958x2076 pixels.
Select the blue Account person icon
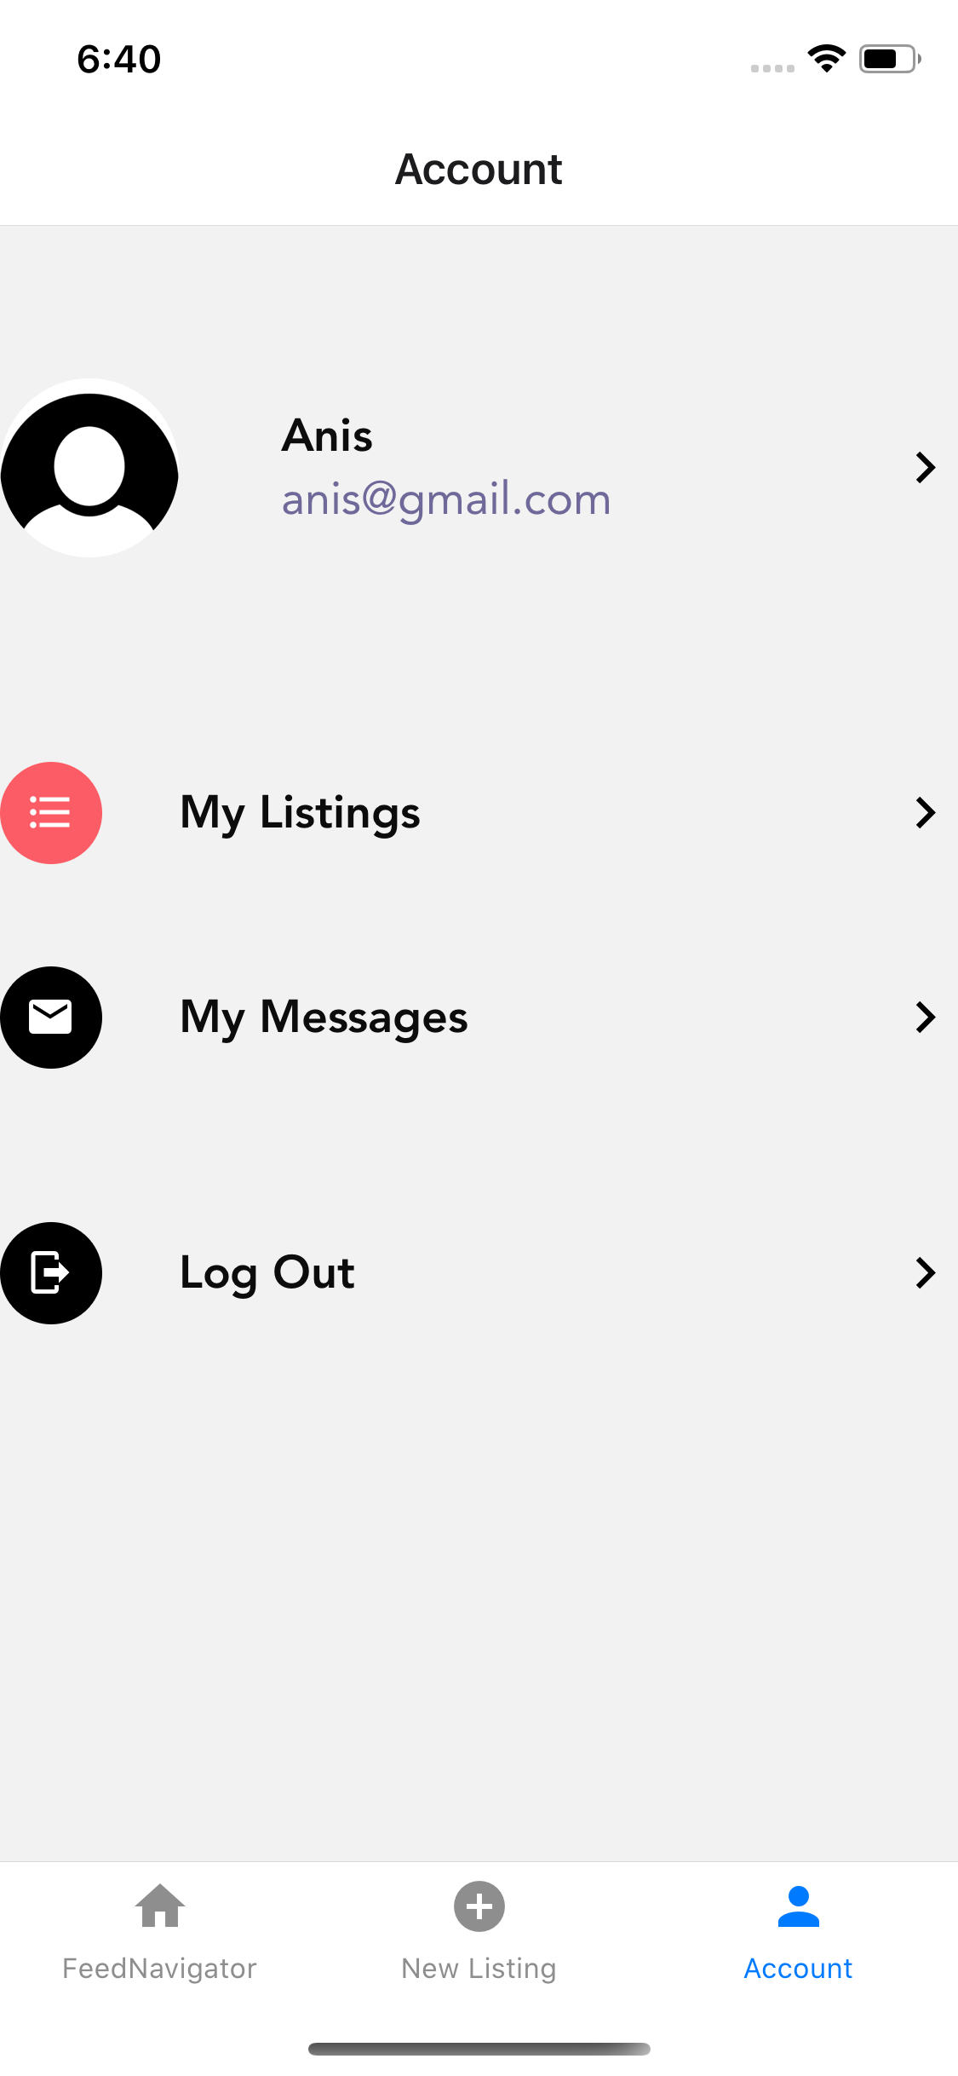tap(799, 1906)
